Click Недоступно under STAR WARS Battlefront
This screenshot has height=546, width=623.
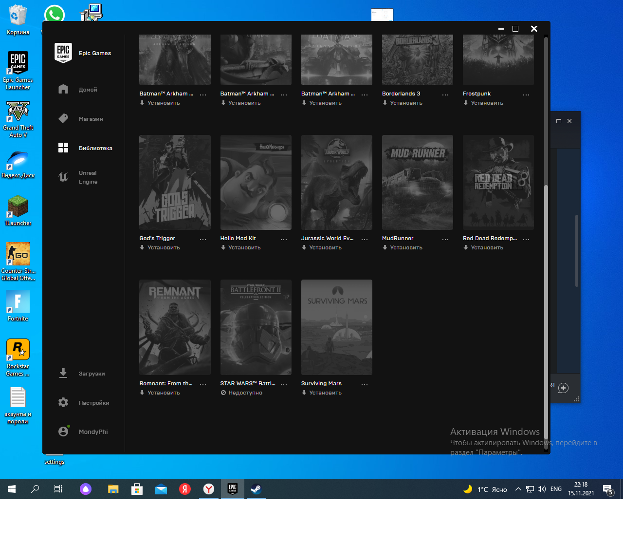pyautogui.click(x=241, y=393)
